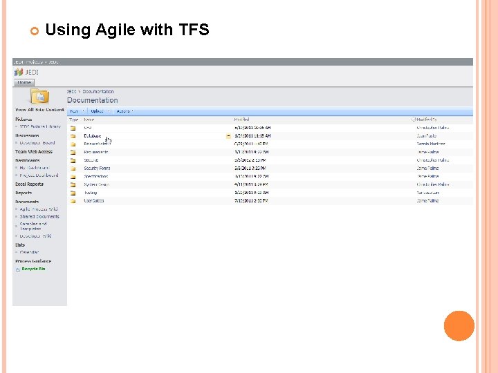Open Developer Wiki link
Image resolution: width=498 pixels, height=373 pixels.
click(x=35, y=236)
